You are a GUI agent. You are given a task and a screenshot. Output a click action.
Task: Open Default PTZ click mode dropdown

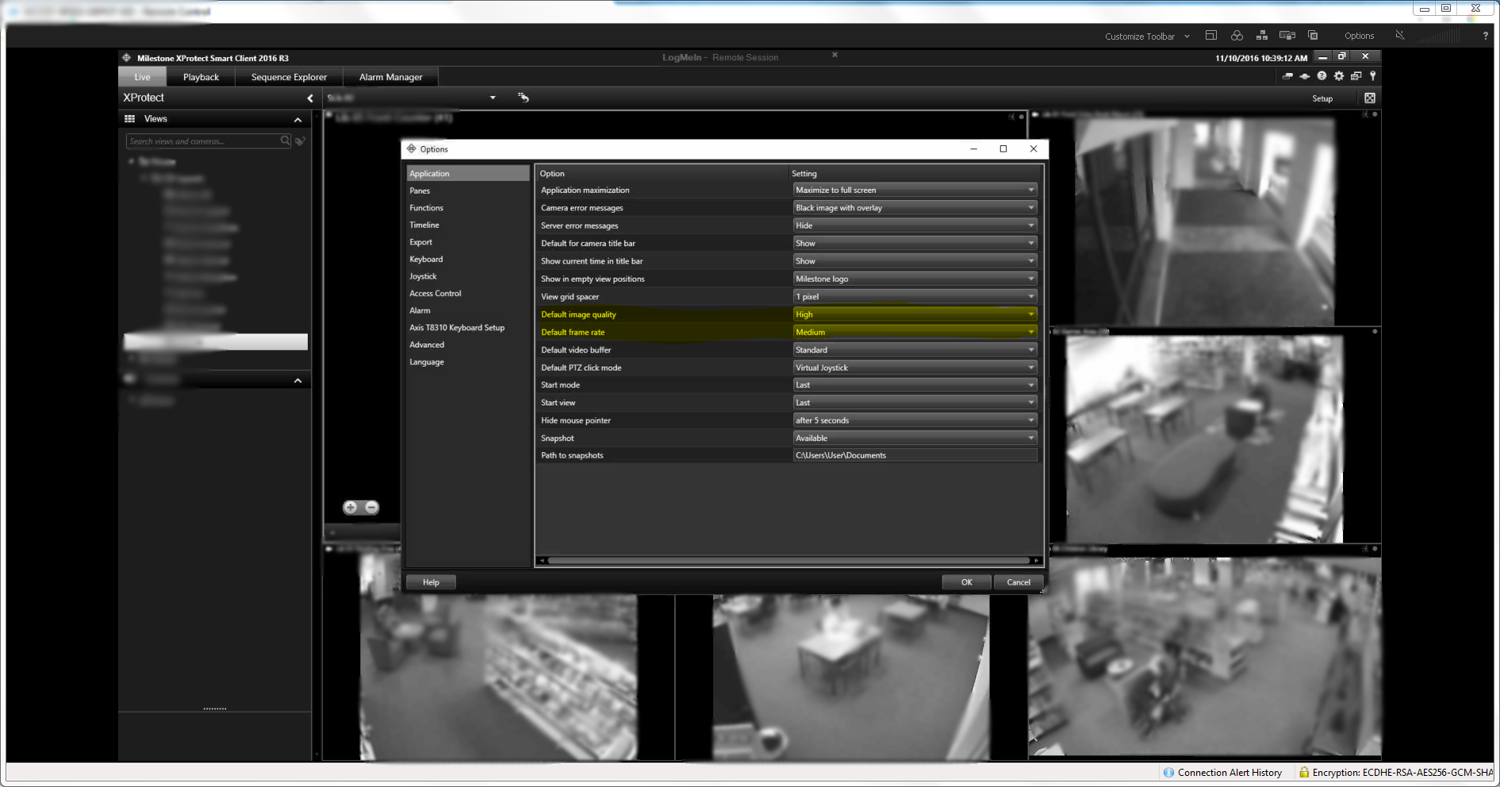(915, 368)
